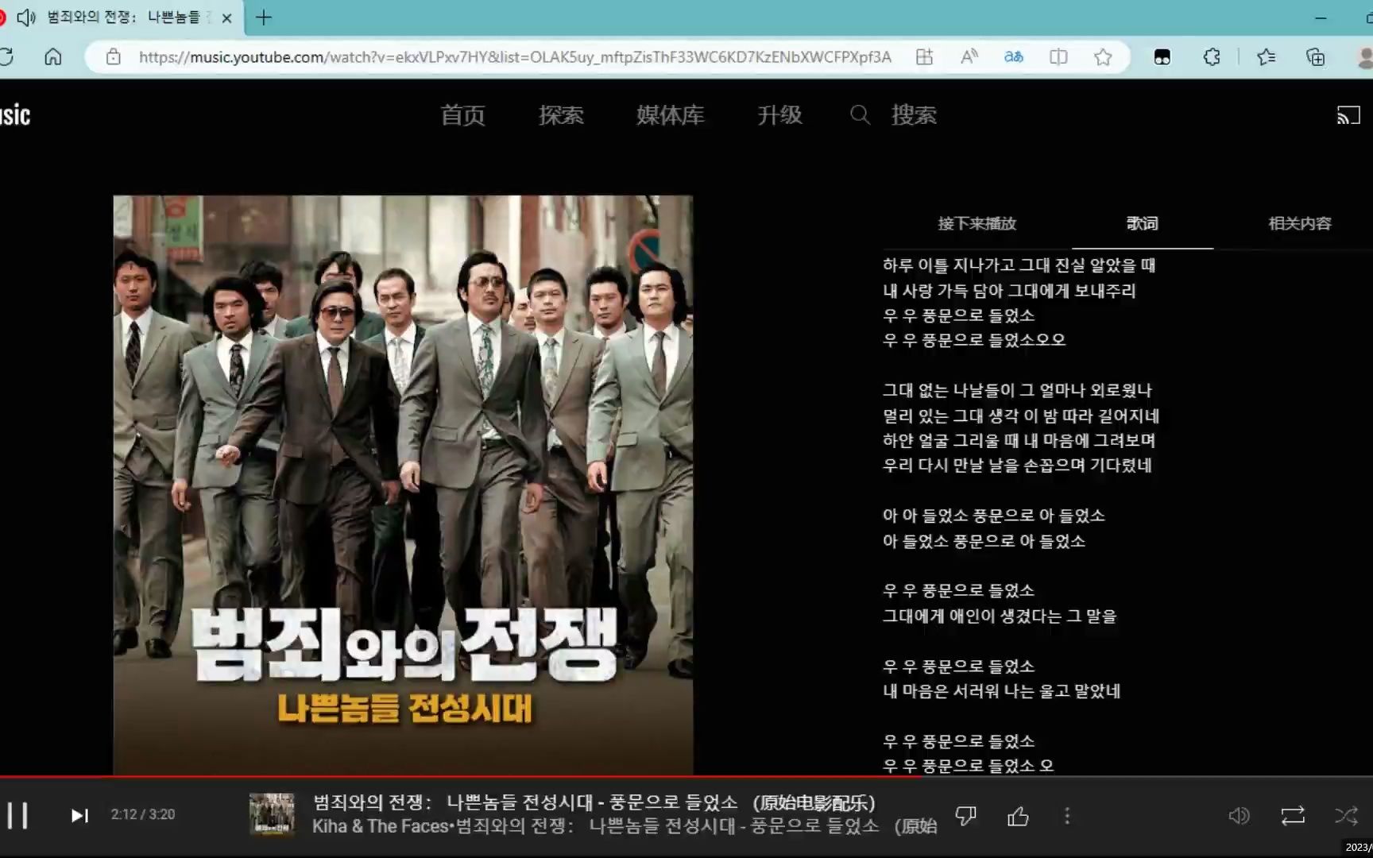Add this page to favorites star
Image resolution: width=1373 pixels, height=858 pixels.
[x=1103, y=57]
